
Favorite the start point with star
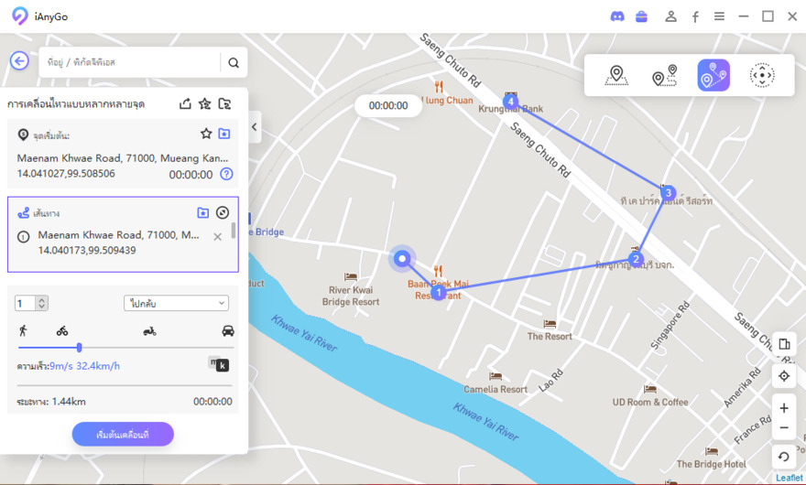click(x=206, y=134)
